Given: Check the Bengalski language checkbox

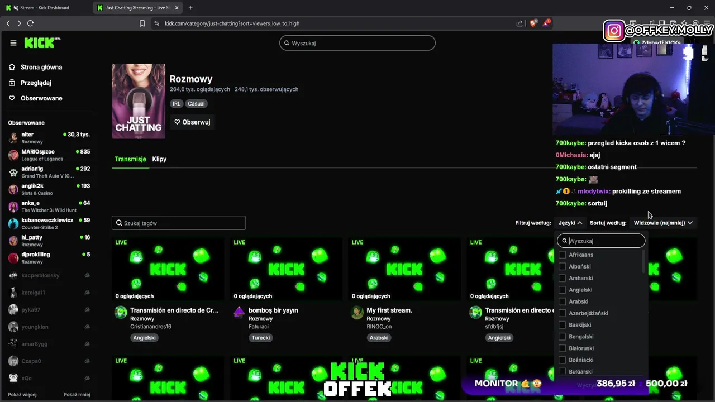Looking at the screenshot, I should coord(563,337).
